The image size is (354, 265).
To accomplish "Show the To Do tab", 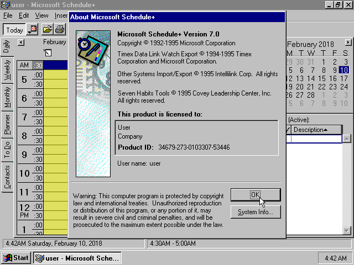I will [x=7, y=150].
